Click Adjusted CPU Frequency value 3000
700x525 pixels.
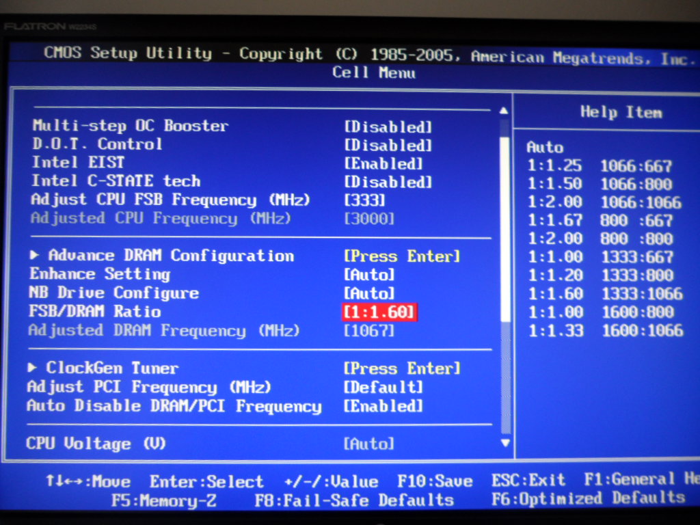(x=369, y=219)
